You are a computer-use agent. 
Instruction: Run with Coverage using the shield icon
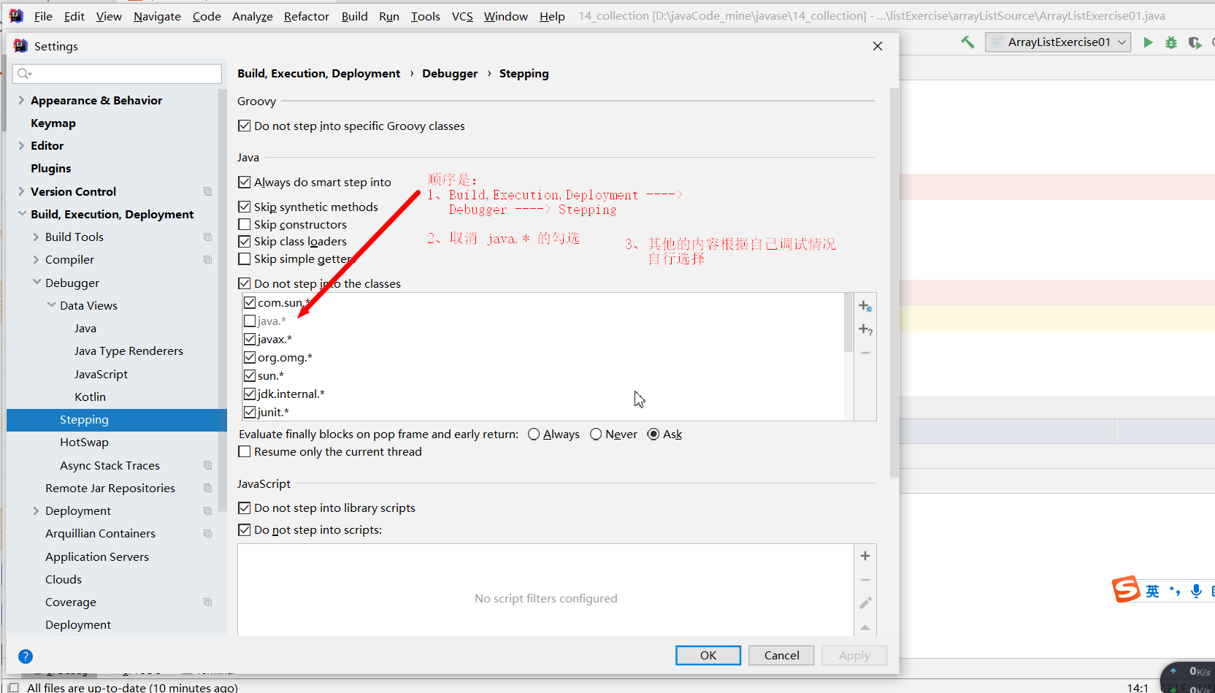(1195, 42)
